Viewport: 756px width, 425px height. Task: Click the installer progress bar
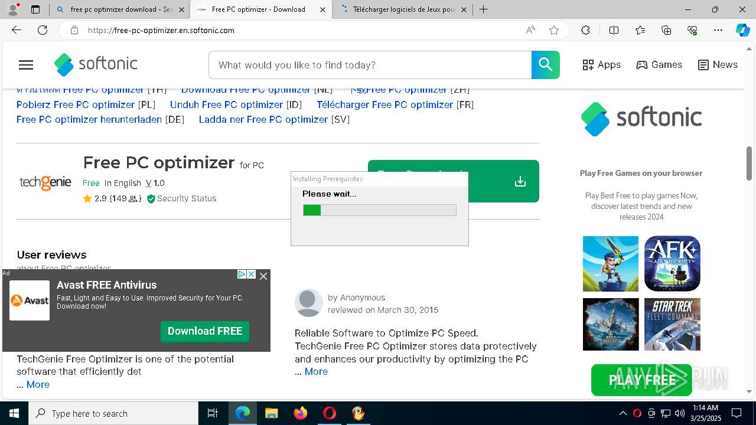(x=380, y=210)
